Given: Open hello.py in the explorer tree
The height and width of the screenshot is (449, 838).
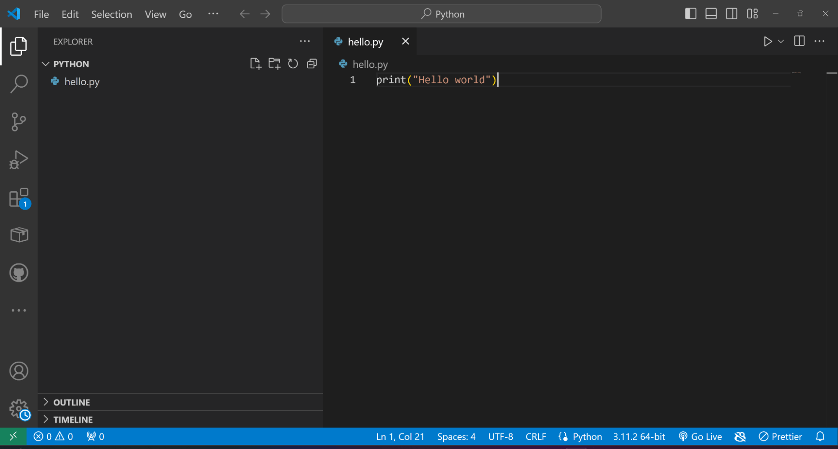Looking at the screenshot, I should tap(180, 81).
